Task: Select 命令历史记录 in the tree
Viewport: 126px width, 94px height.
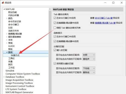Action: [15, 22]
